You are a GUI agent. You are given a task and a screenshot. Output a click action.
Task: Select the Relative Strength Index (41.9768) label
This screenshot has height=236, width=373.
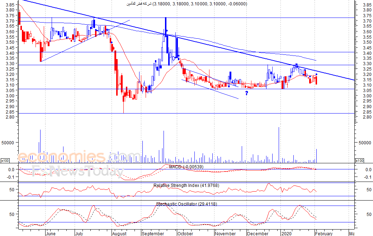(x=186, y=185)
